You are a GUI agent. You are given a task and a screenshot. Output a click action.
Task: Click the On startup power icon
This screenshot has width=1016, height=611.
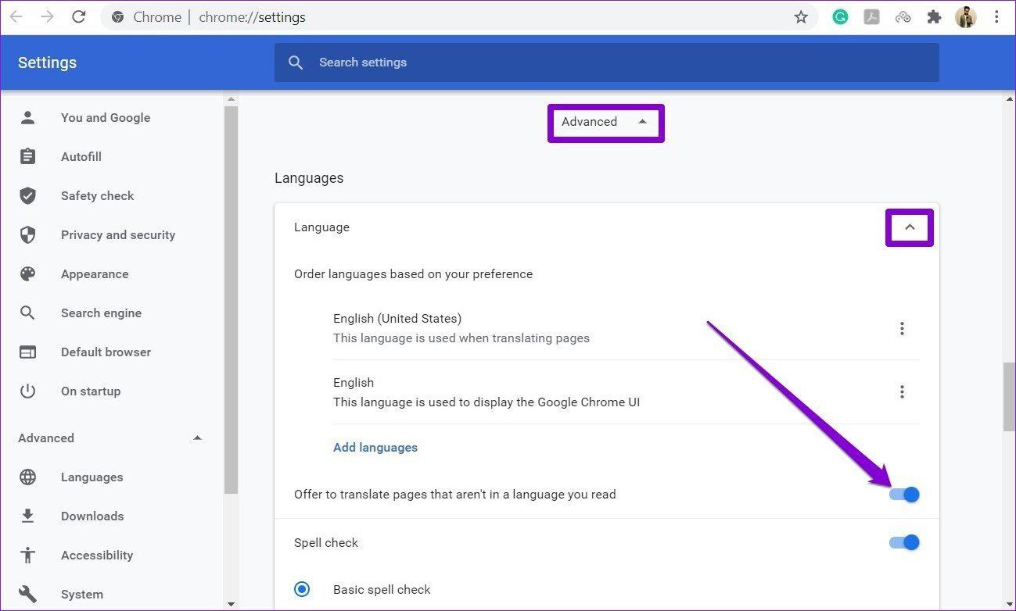coord(28,391)
